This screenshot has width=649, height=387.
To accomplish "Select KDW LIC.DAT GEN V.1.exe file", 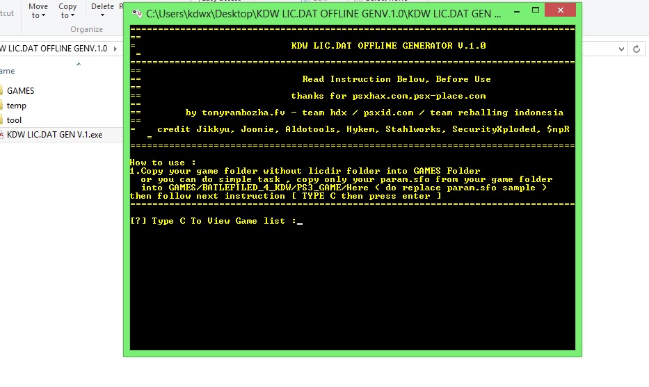I will point(54,135).
